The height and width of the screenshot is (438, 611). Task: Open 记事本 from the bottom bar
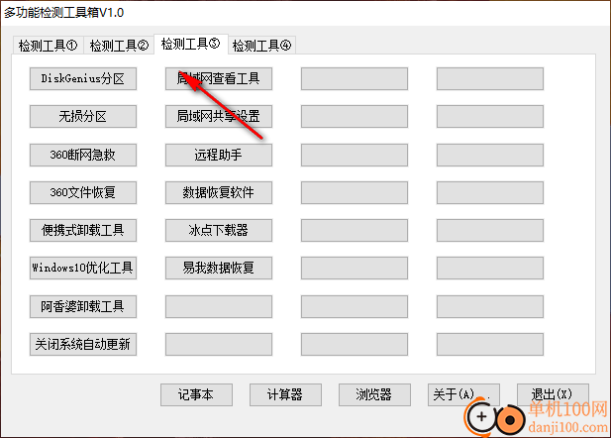pyautogui.click(x=196, y=394)
